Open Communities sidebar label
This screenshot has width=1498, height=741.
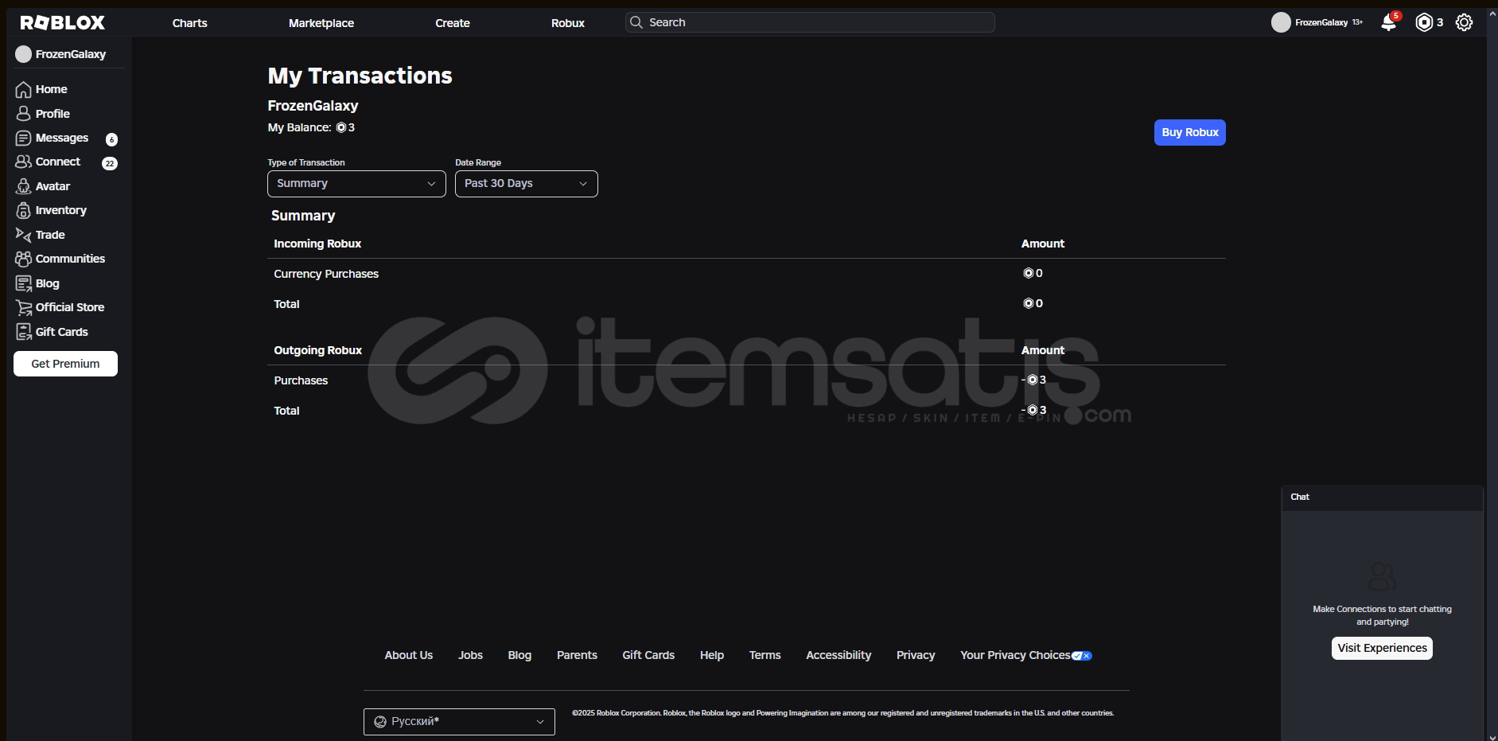click(x=70, y=259)
